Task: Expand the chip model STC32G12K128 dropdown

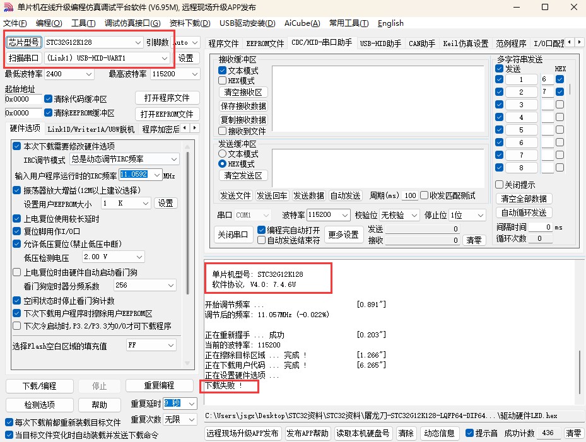Action: coord(138,43)
